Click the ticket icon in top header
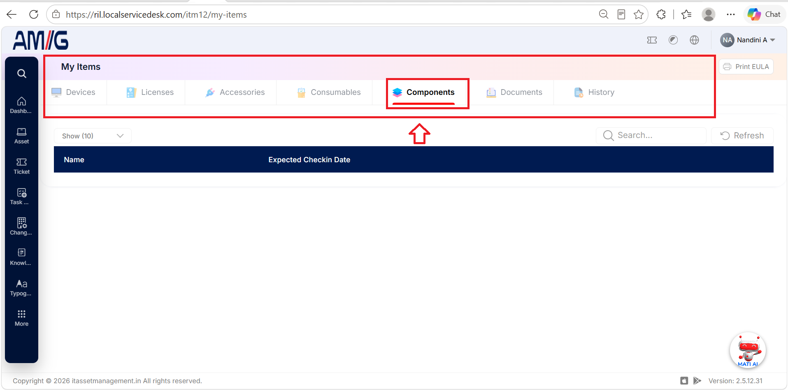Image resolution: width=788 pixels, height=391 pixels. tap(652, 40)
